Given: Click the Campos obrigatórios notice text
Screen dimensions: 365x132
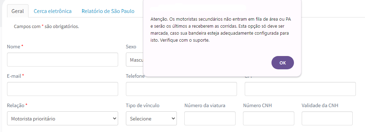Looking at the screenshot, I should pos(46,27).
